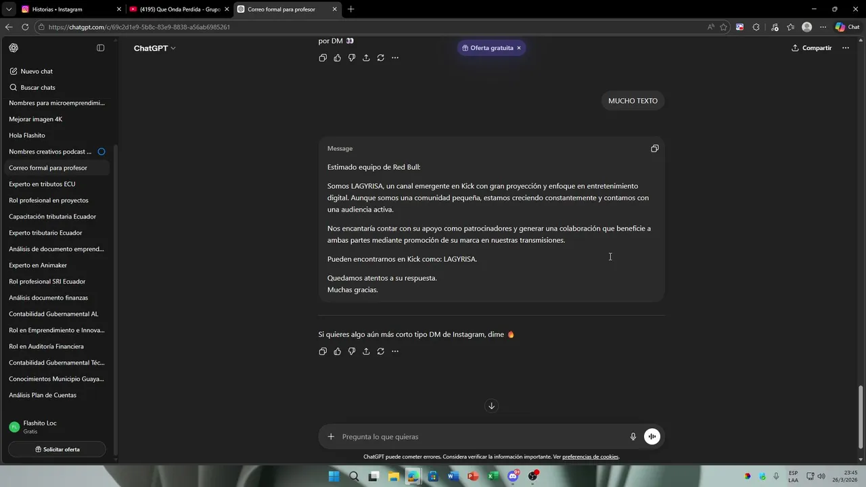
Task: Click the plus attach button in prompt box
Action: coord(331,436)
